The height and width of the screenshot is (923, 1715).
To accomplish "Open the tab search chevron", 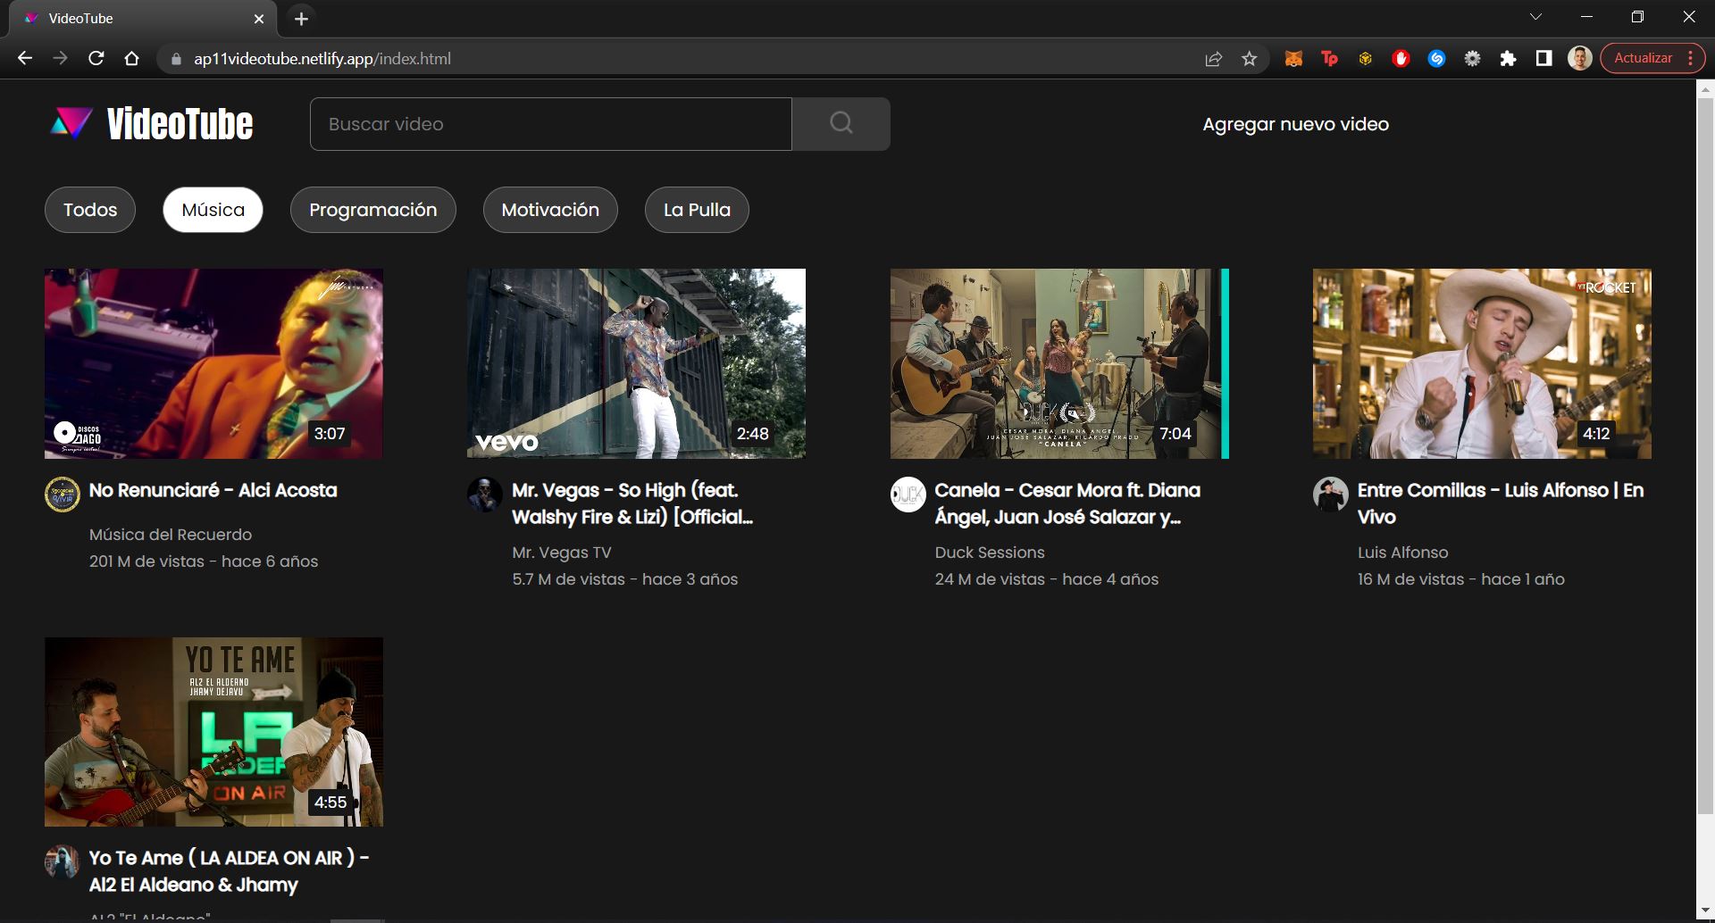I will (x=1535, y=17).
